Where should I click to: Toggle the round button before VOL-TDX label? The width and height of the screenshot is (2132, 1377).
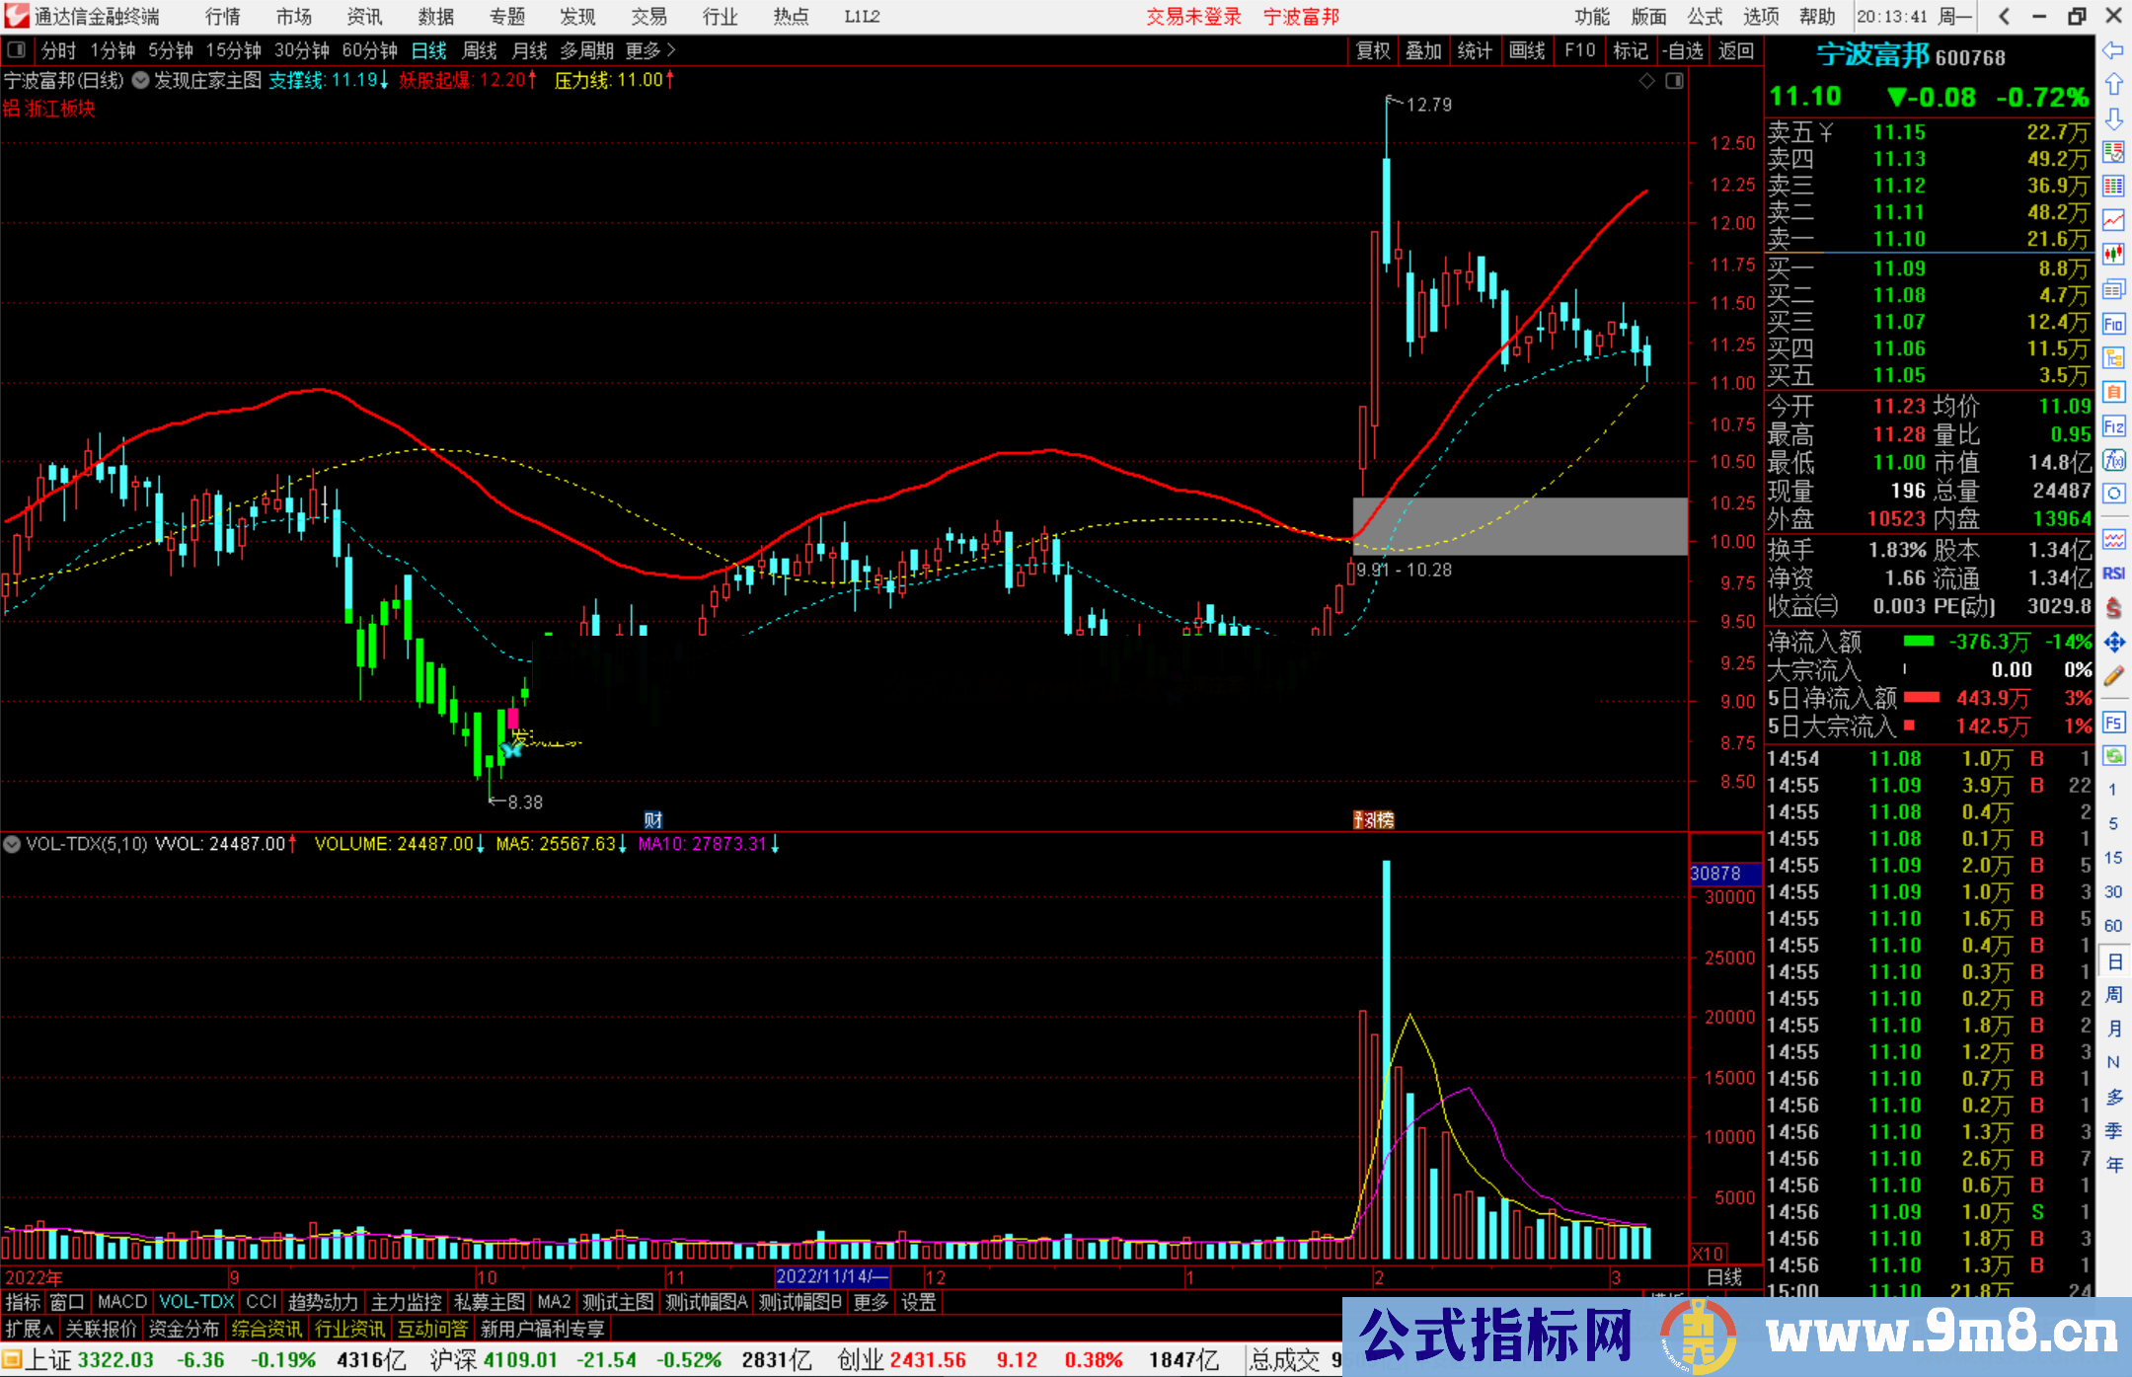(x=12, y=845)
